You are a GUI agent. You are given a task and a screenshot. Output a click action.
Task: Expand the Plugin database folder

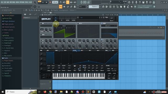9,21
